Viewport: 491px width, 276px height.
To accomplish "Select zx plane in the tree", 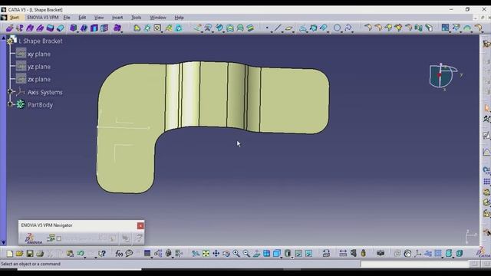I will pyautogui.click(x=39, y=79).
